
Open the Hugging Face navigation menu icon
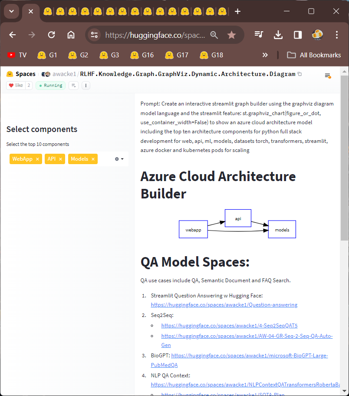pos(328,76)
